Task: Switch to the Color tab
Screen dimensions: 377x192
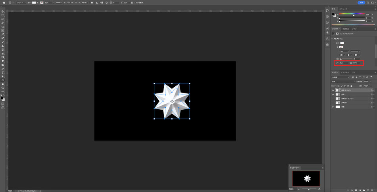Action: point(335,9)
